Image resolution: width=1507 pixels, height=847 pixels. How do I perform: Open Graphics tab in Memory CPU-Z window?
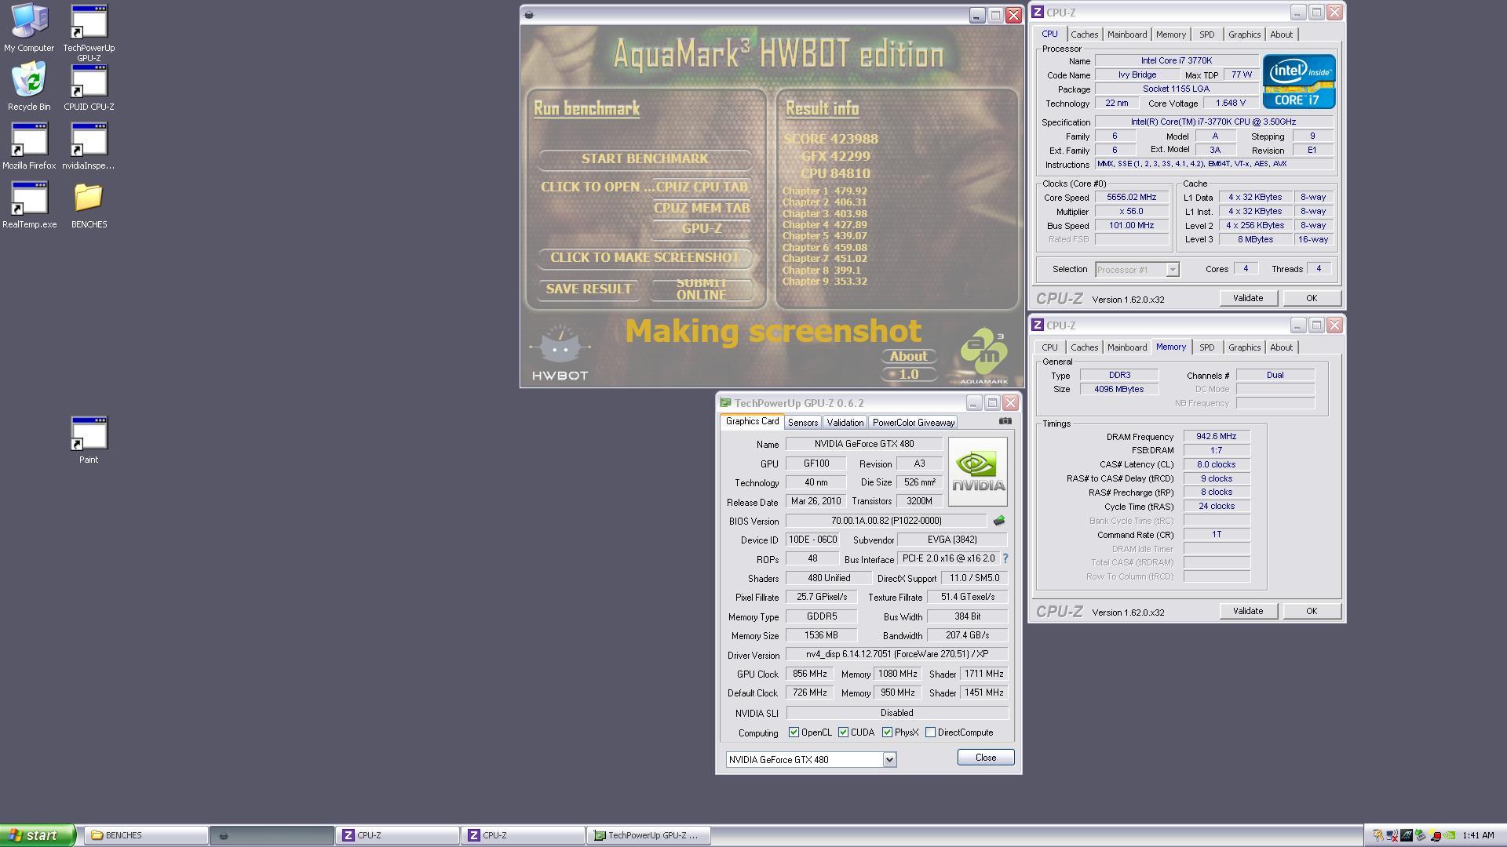pyautogui.click(x=1244, y=347)
